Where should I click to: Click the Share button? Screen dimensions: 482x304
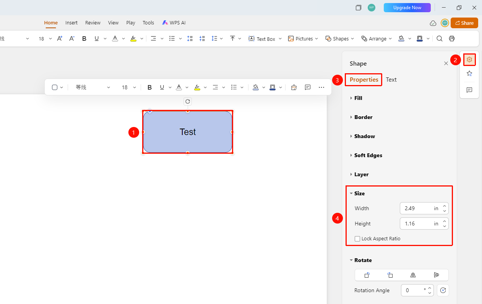pyautogui.click(x=464, y=23)
